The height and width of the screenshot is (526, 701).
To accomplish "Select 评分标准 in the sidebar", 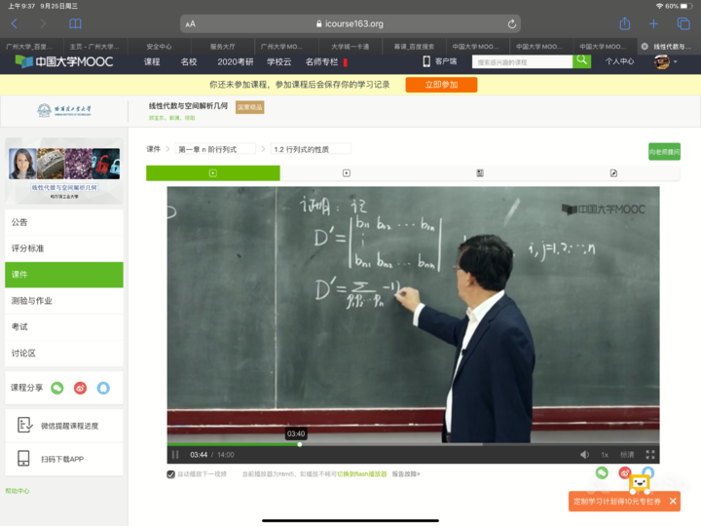I will [64, 248].
